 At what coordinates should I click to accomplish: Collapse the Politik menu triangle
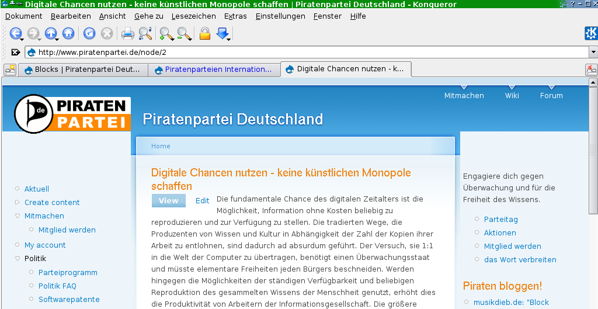coord(17,258)
